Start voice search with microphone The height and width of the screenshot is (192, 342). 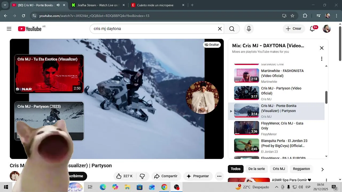249,29
